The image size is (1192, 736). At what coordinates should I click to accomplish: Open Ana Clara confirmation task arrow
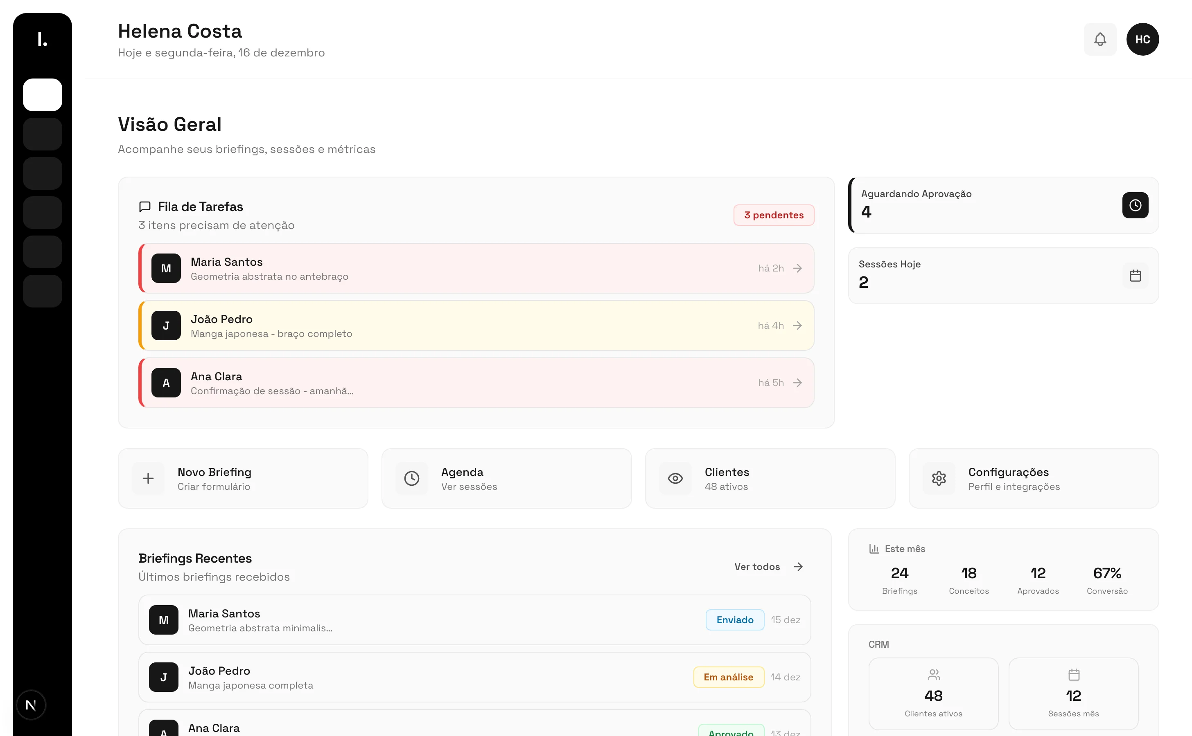coord(797,383)
